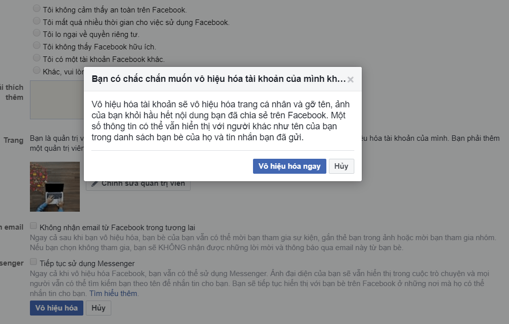Tick 'Tiếp tục sử dụng Messenger' checkbox
The width and height of the screenshot is (509, 324).
(x=33, y=262)
